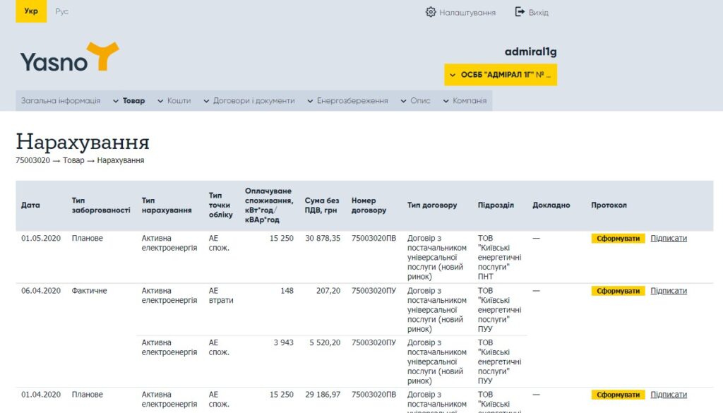Image resolution: width=723 pixels, height=413 pixels.
Task: Click Підписати for 01.05.2020 row
Action: 669,239
